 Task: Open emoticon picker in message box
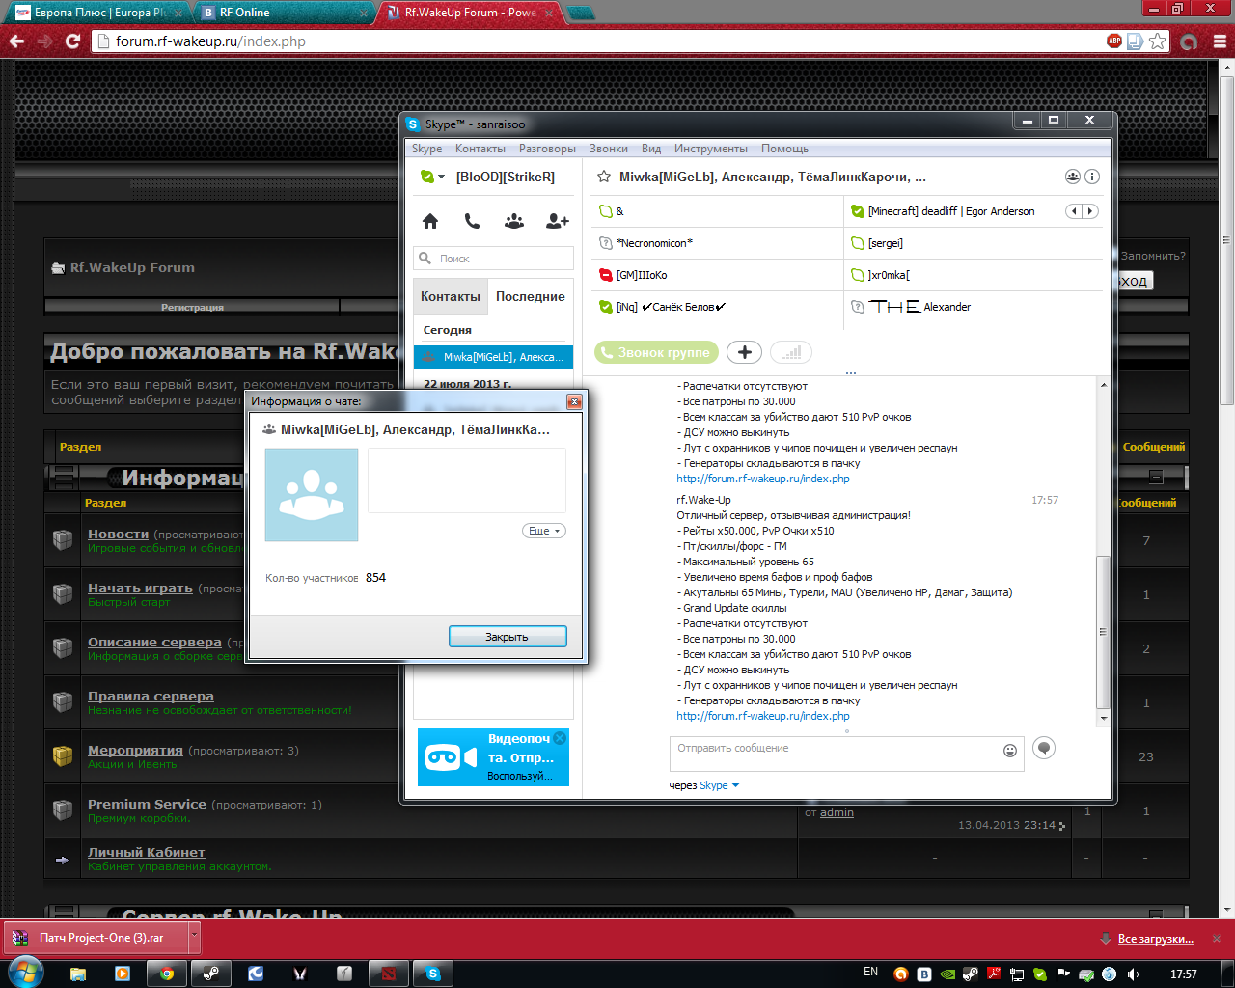[x=1010, y=751]
